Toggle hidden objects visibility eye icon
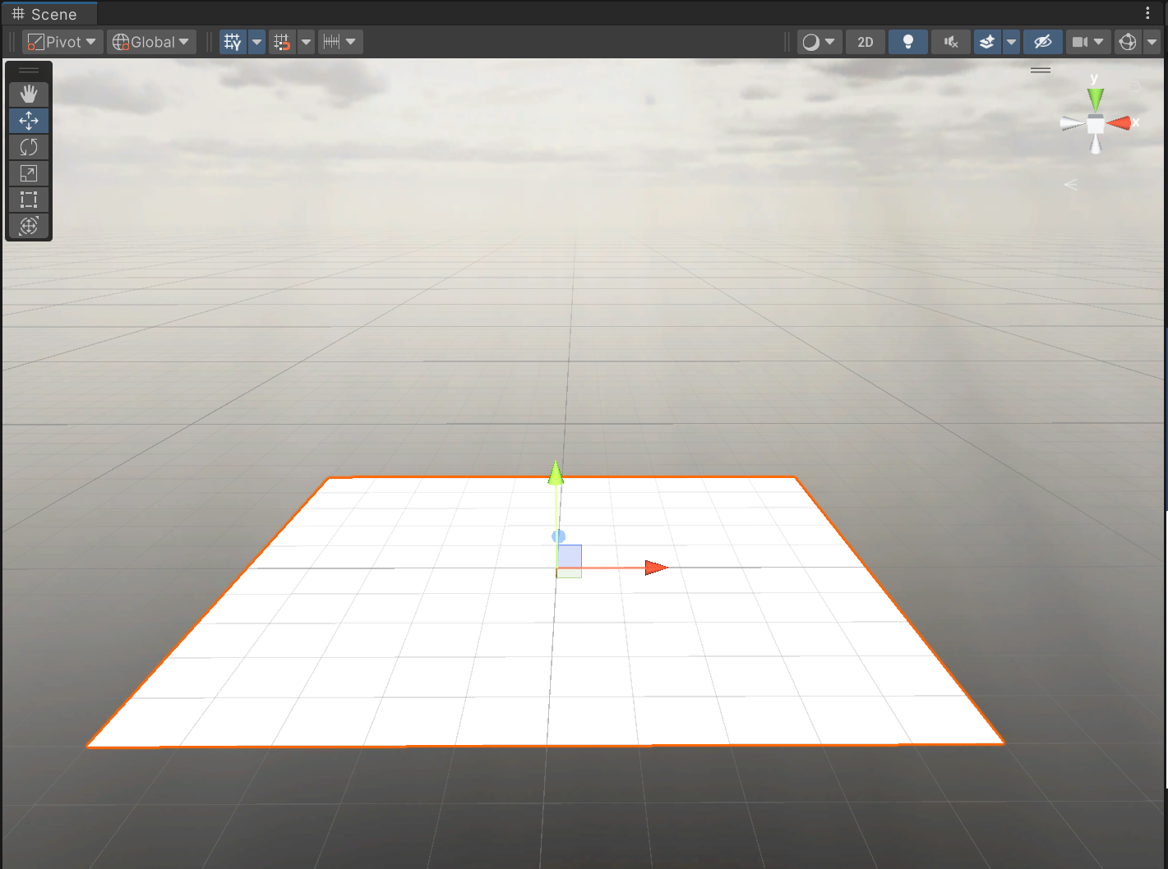This screenshot has height=869, width=1168. pyautogui.click(x=1043, y=42)
